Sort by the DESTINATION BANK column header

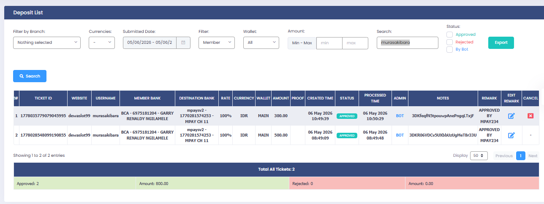point(196,98)
